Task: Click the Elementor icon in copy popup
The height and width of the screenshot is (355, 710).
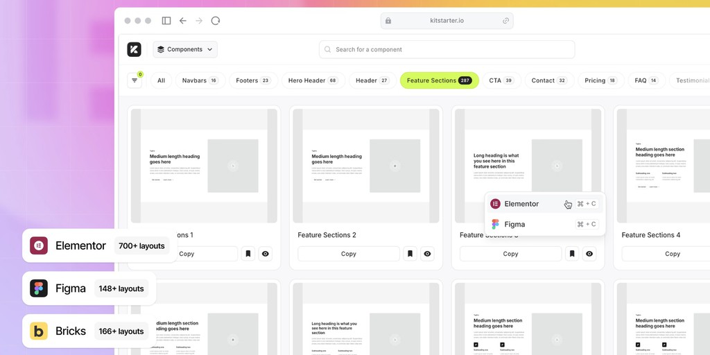Action: pyautogui.click(x=495, y=204)
